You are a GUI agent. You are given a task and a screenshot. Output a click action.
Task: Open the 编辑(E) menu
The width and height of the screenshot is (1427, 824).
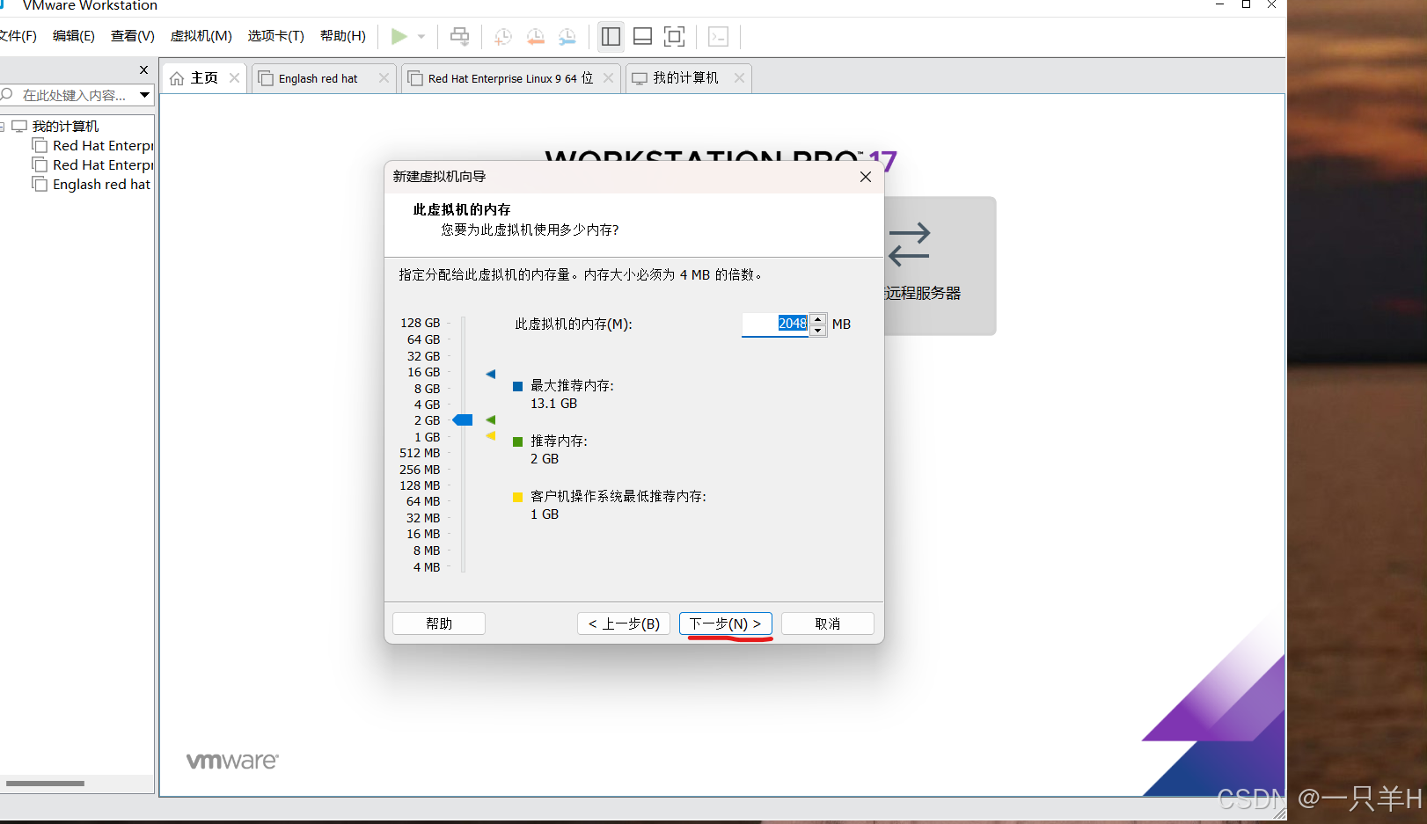coord(74,36)
